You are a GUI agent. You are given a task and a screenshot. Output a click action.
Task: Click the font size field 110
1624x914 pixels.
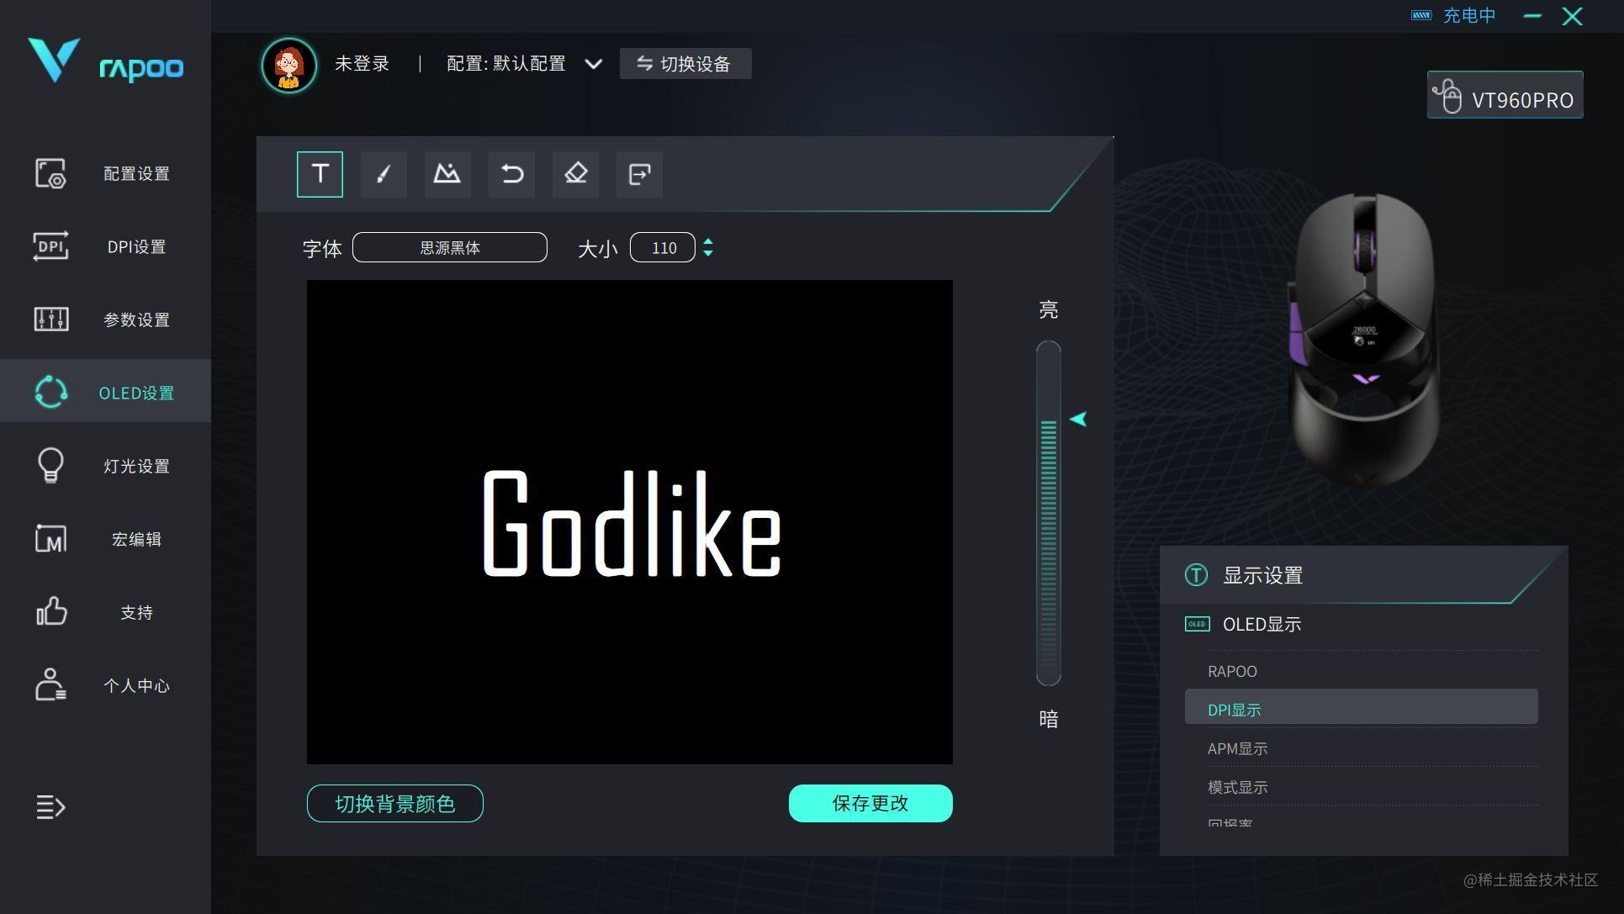click(x=663, y=247)
